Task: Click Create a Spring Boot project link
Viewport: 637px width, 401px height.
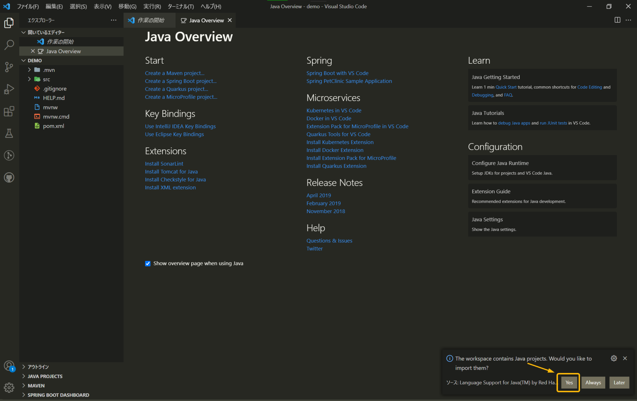Action: pos(180,81)
